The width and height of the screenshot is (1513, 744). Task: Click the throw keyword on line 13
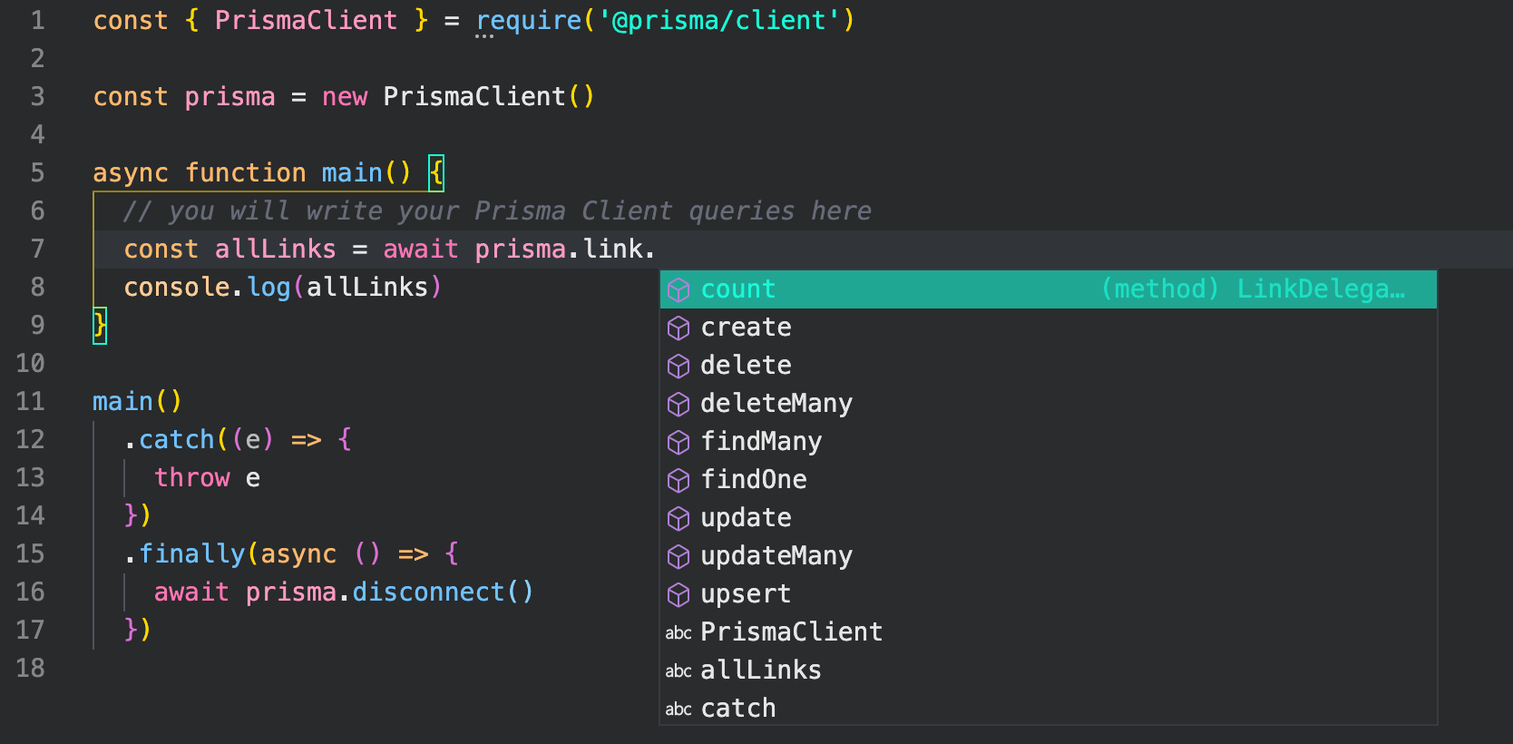(192, 477)
